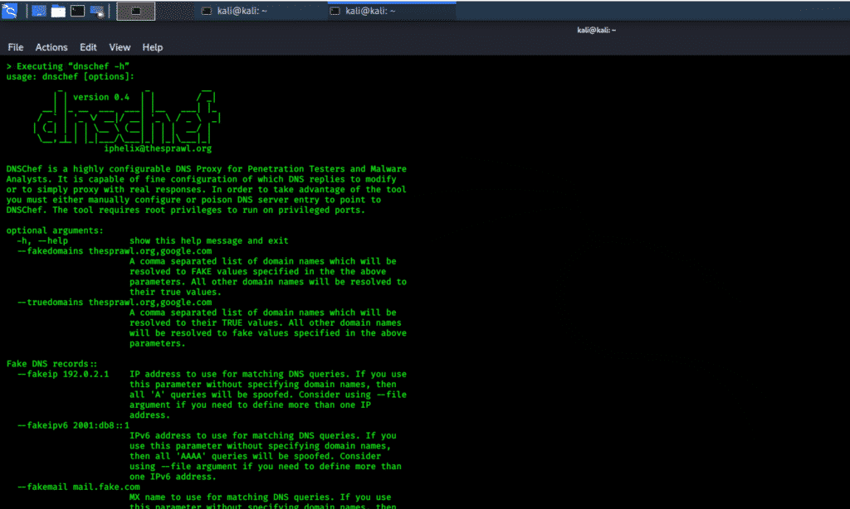
Task: Click the iphelix@thesprawl.org text in terminal
Action: (158, 148)
